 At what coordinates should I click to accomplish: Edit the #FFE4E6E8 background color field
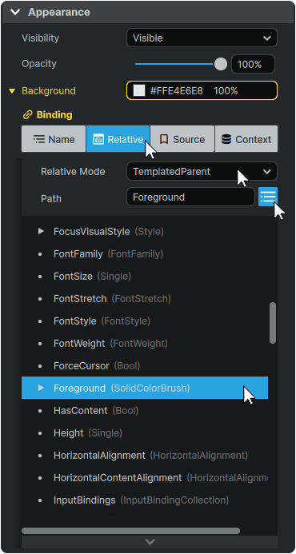[202, 91]
